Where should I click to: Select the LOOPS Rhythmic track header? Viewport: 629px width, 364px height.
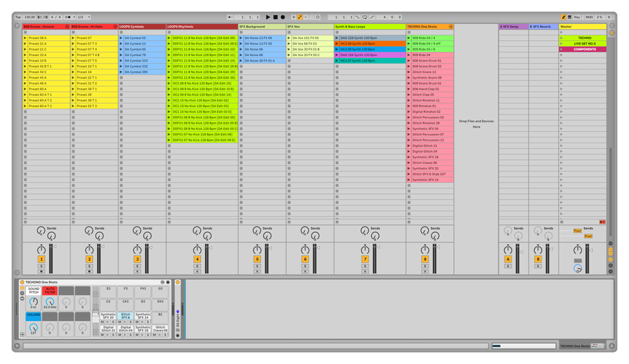tap(202, 27)
